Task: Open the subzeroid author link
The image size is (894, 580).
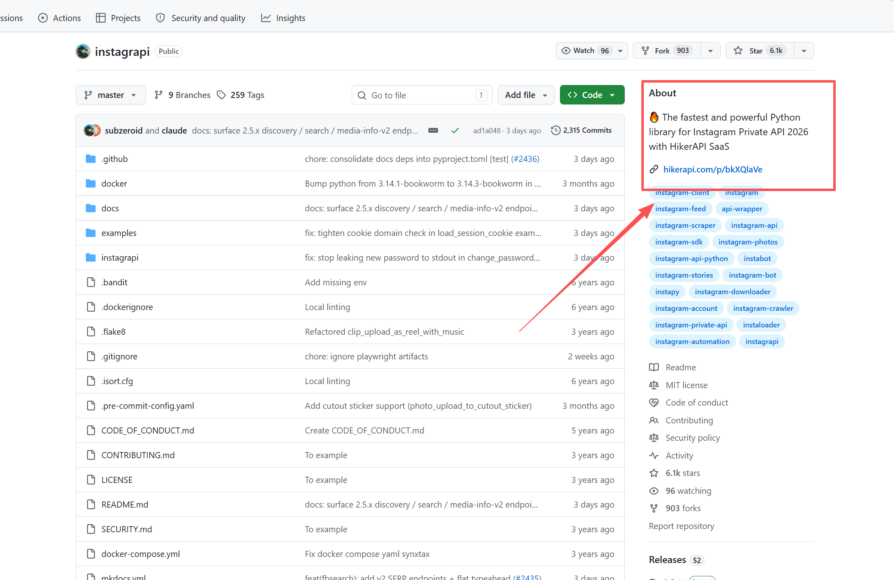Action: pos(123,130)
